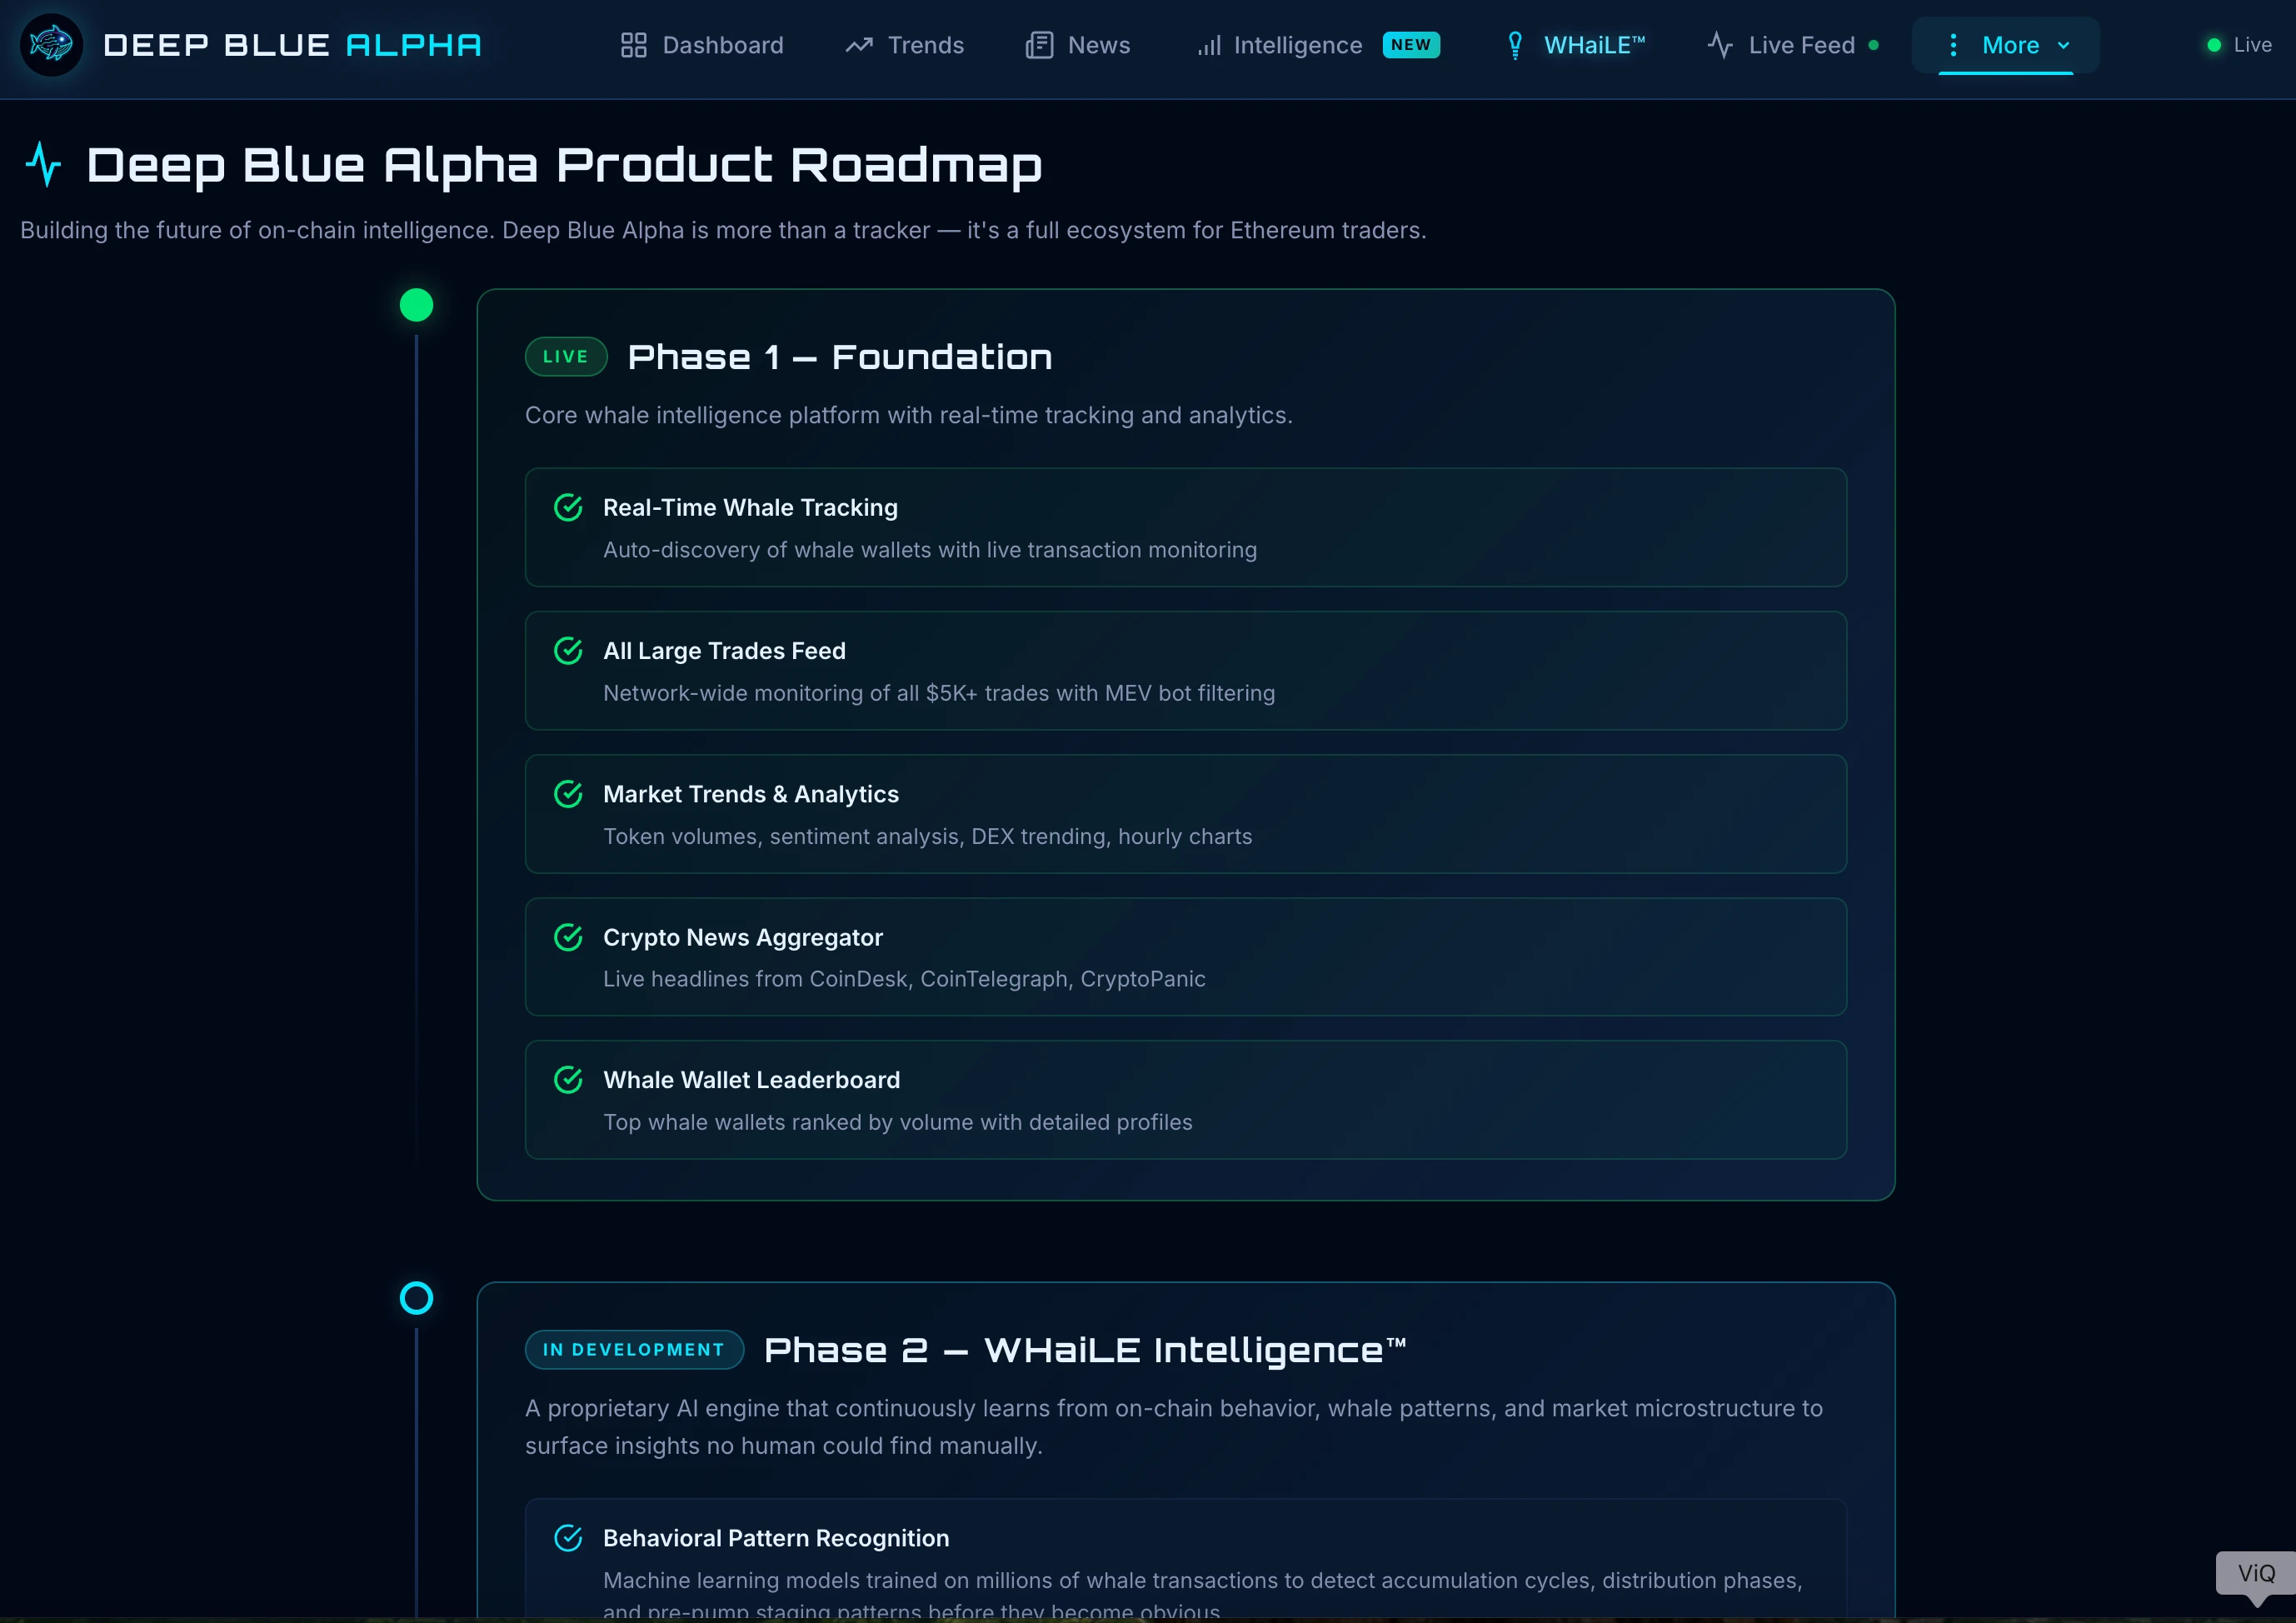Click the Intelligence bar chart icon
Image resolution: width=2296 pixels, height=1623 pixels.
pos(1208,46)
